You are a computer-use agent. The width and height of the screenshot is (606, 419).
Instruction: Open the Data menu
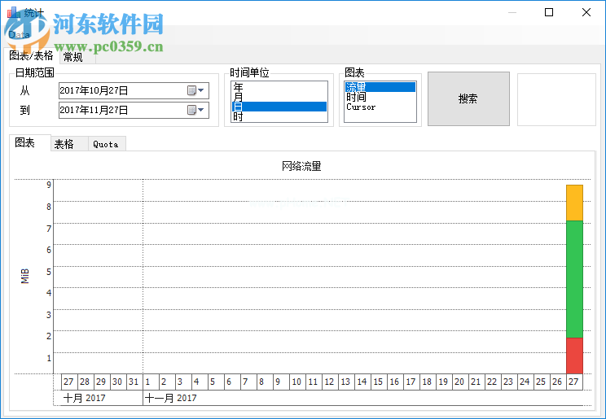19,35
